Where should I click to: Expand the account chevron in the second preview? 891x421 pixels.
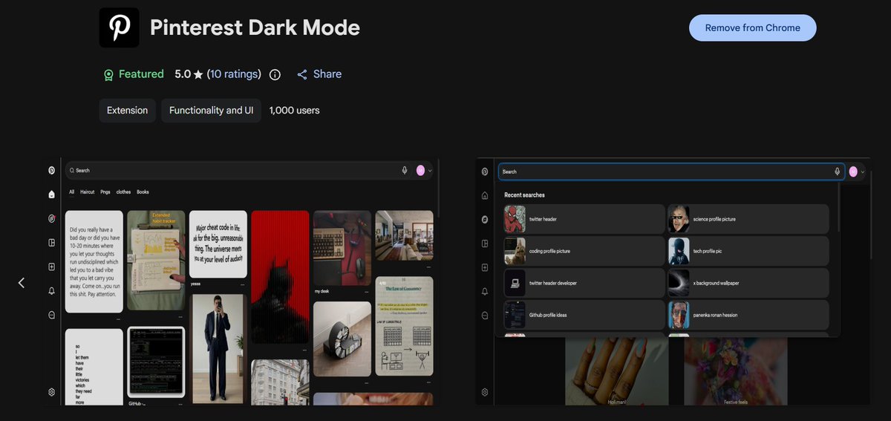tap(863, 172)
